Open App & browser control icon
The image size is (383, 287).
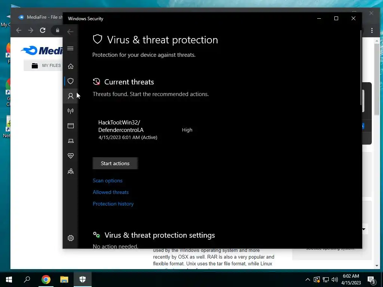click(71, 126)
